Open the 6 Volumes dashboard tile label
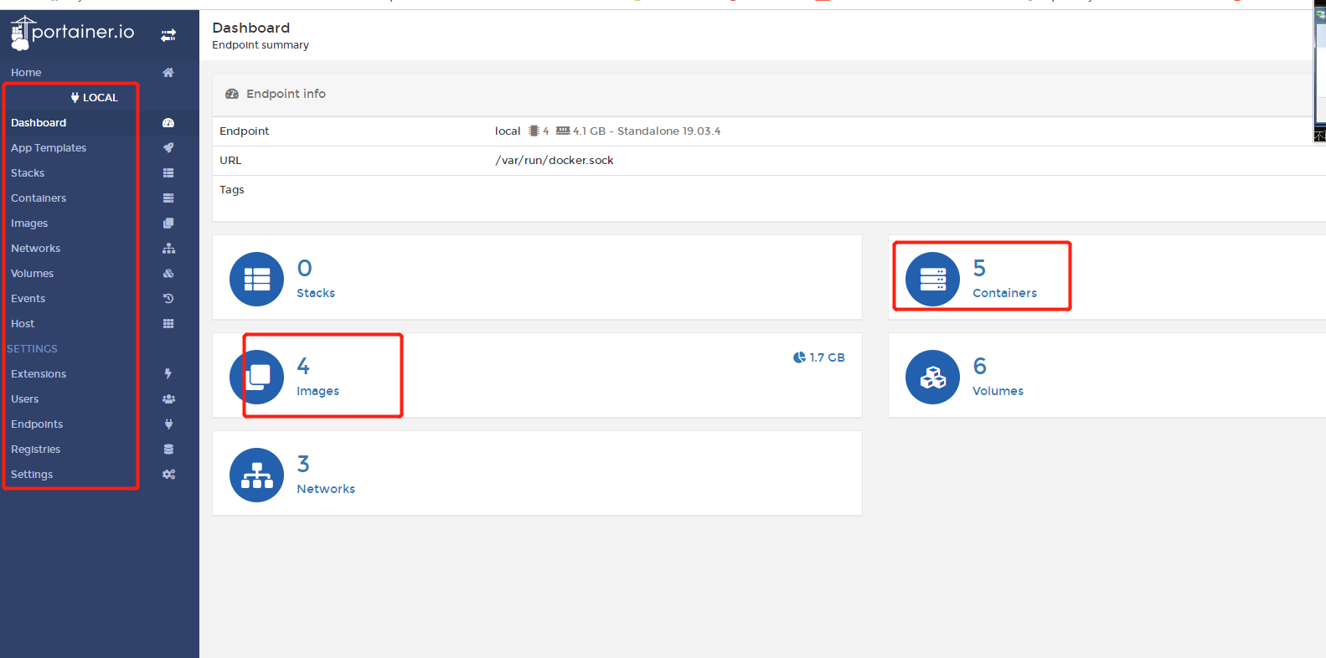 tap(998, 391)
